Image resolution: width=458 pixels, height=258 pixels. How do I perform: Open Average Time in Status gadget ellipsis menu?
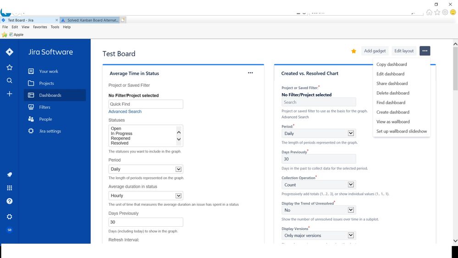[250, 73]
